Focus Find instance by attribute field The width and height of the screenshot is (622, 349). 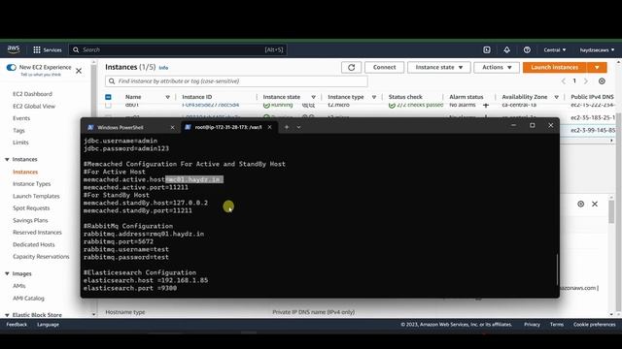236,81
